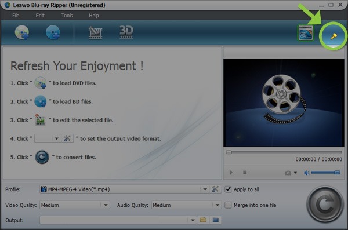Open the output folder browse icon

click(x=203, y=220)
